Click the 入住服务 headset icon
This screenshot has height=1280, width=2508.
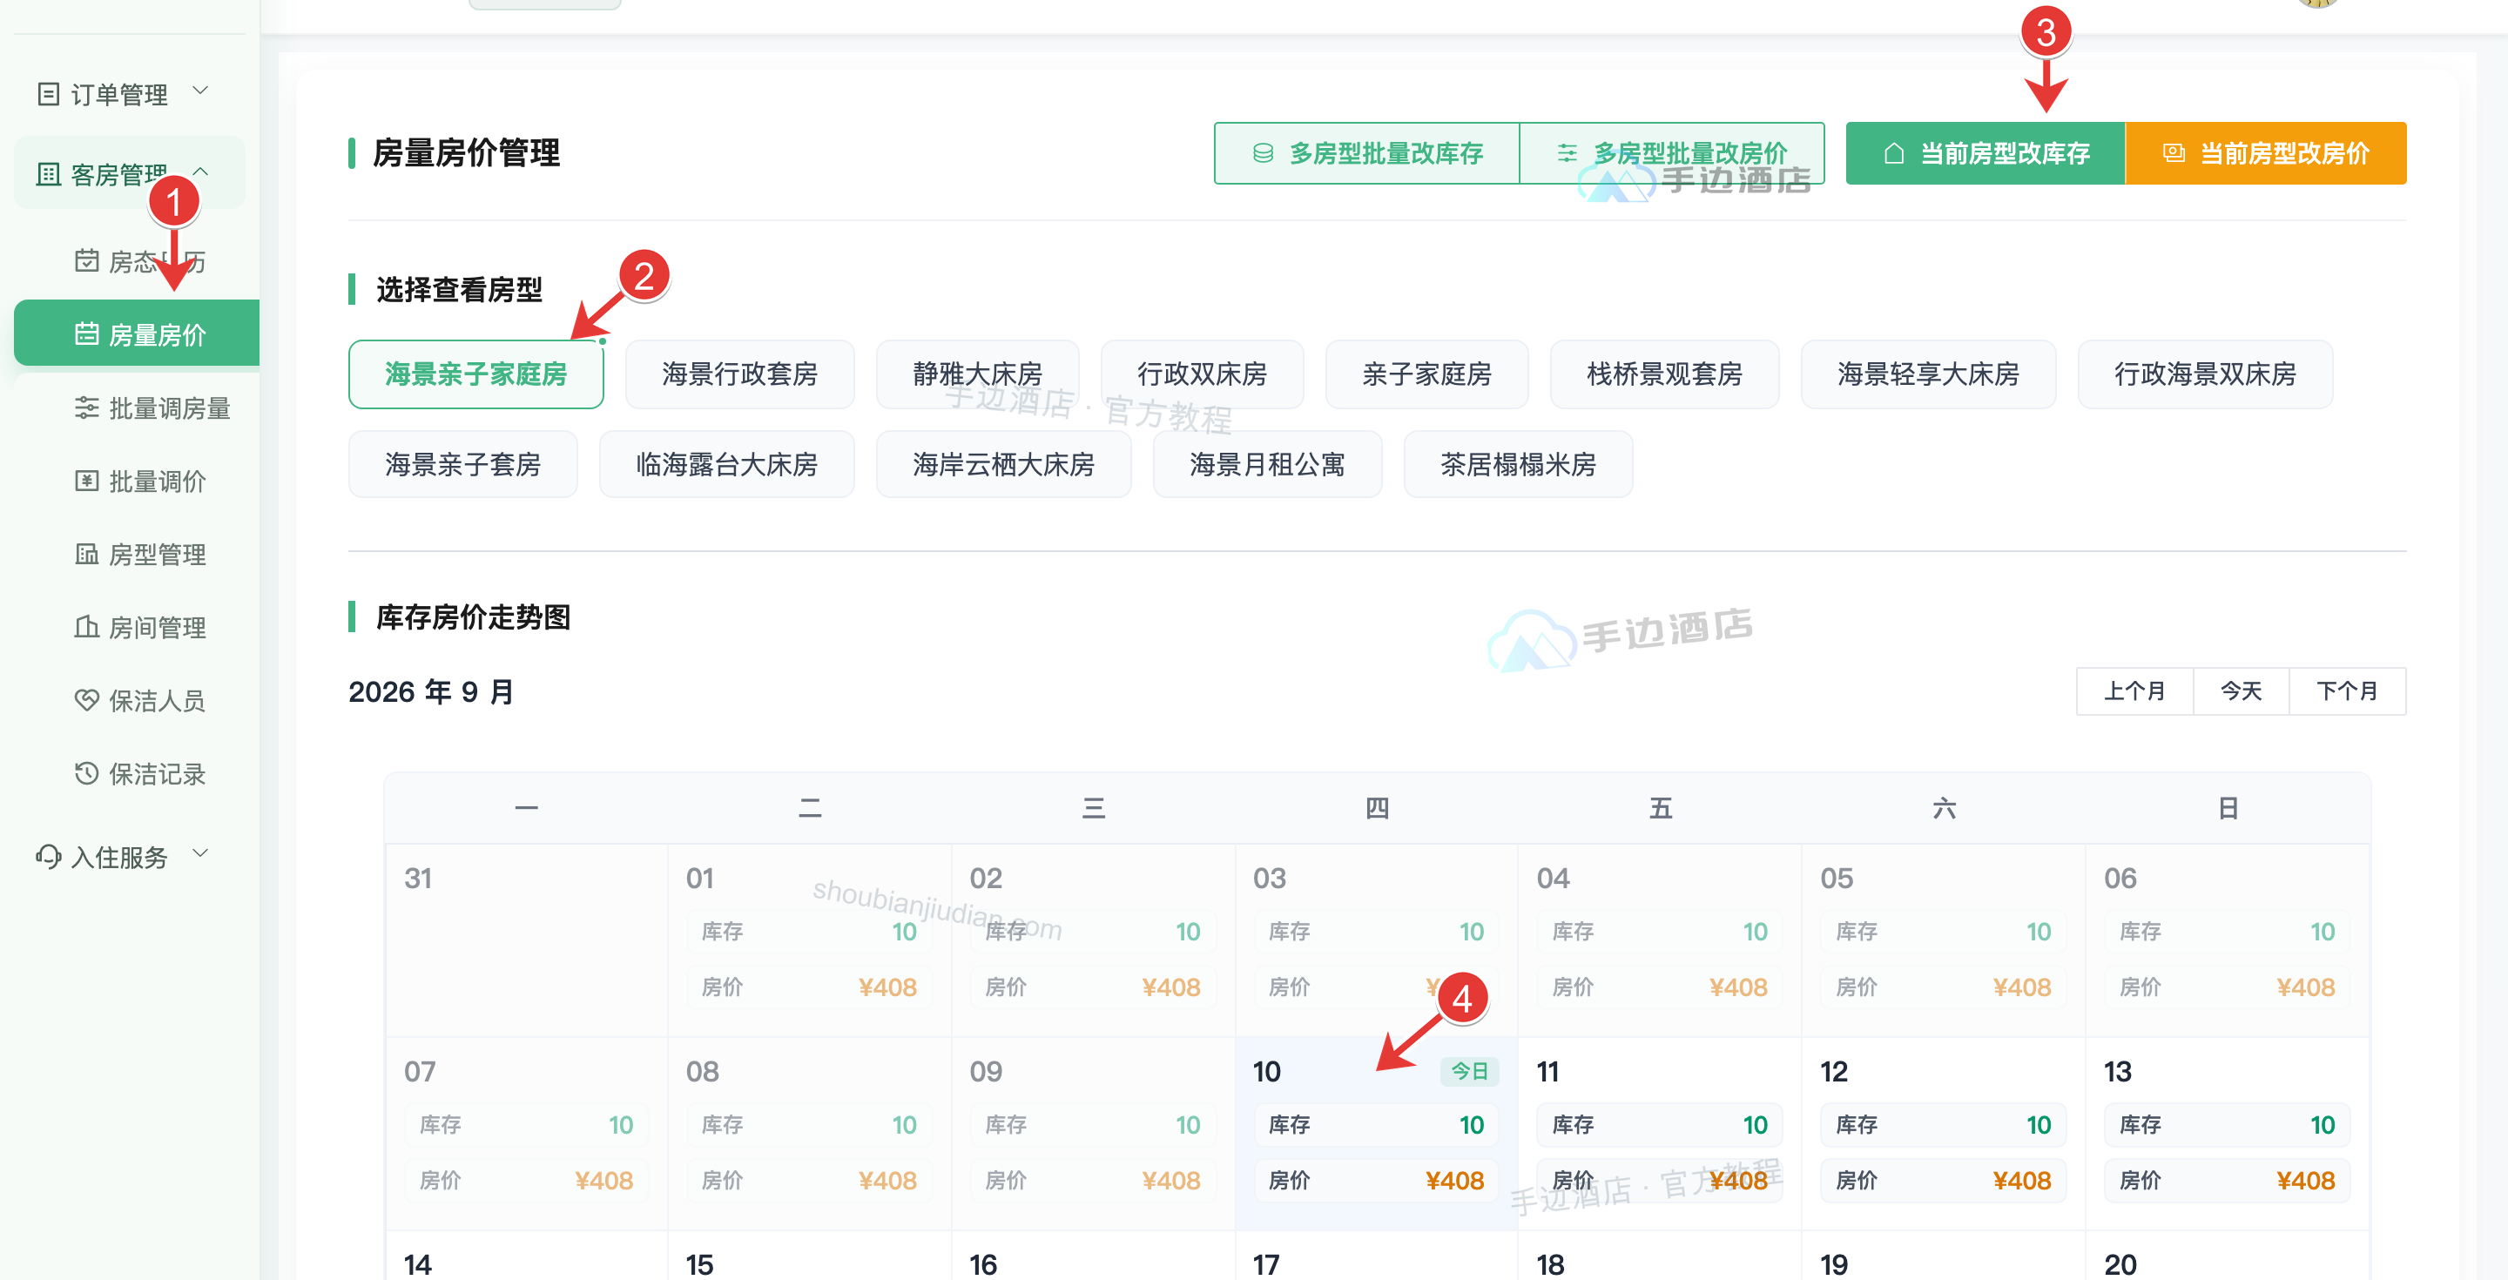coord(48,857)
